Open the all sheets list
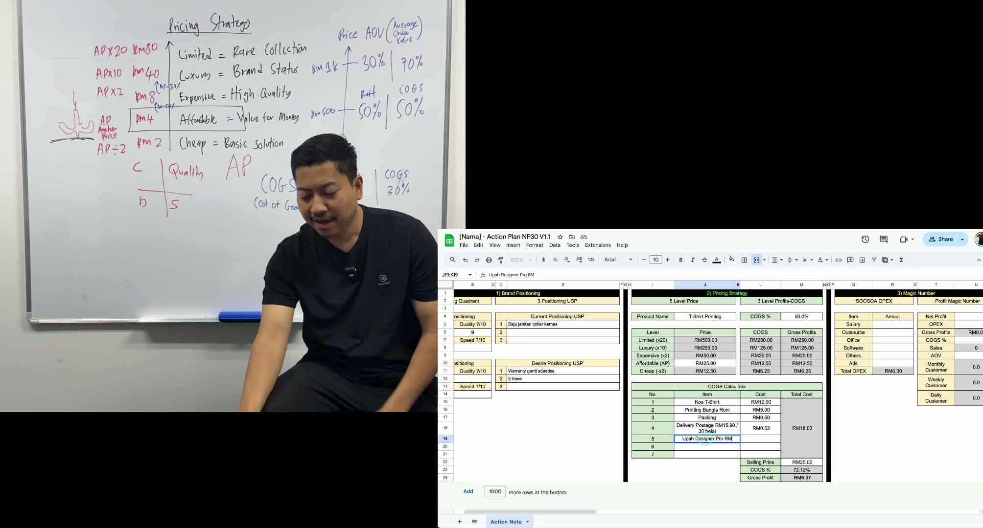 pyautogui.click(x=474, y=522)
